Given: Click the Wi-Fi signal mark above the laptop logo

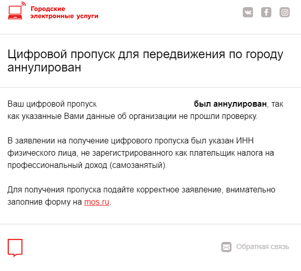Looking at the screenshot, I should [24, 4].
